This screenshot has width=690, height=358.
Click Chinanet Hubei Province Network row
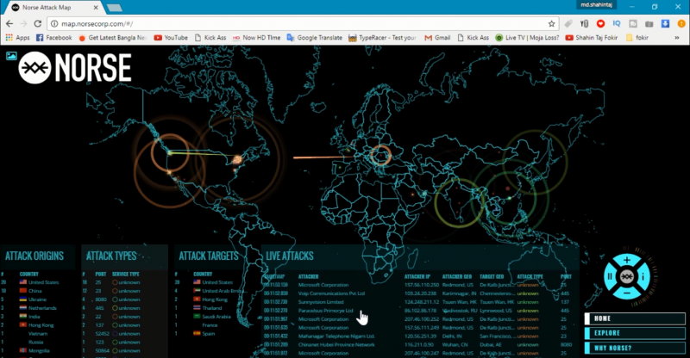click(x=418, y=345)
